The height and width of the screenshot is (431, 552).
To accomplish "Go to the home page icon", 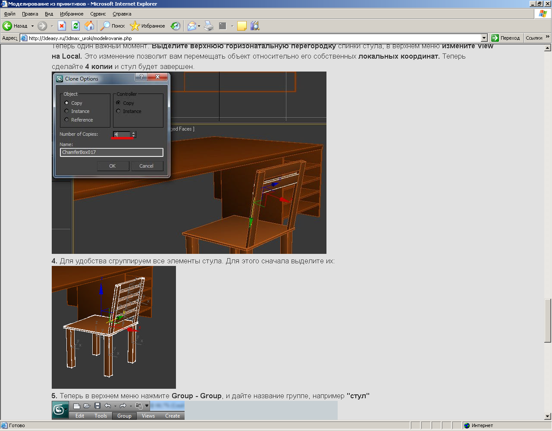I will [x=89, y=26].
